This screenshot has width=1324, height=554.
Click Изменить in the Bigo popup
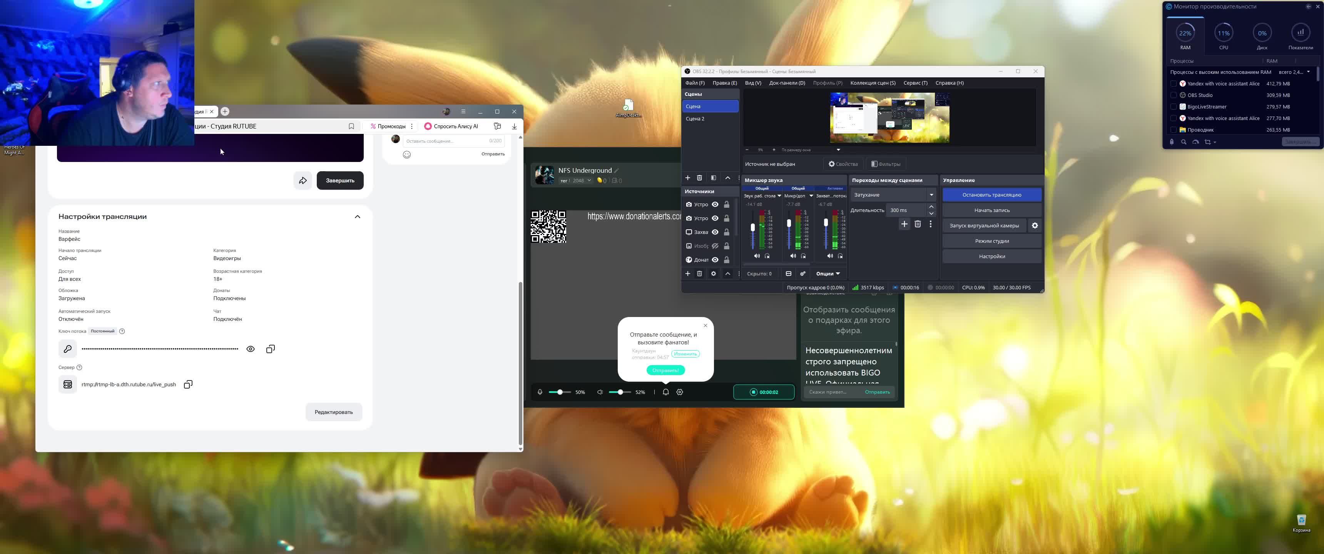[685, 354]
